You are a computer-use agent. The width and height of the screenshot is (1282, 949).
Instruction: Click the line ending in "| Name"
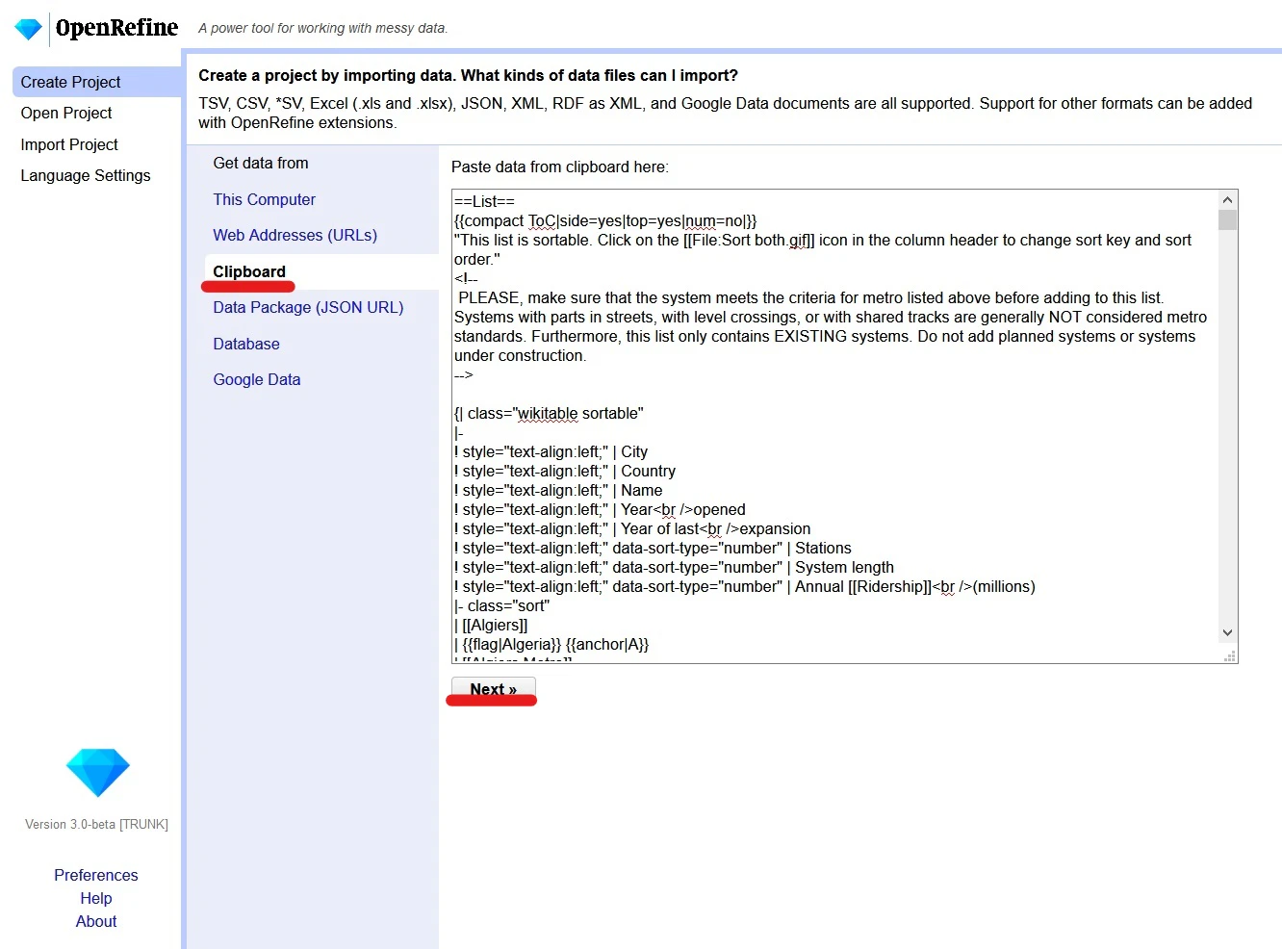click(x=558, y=490)
